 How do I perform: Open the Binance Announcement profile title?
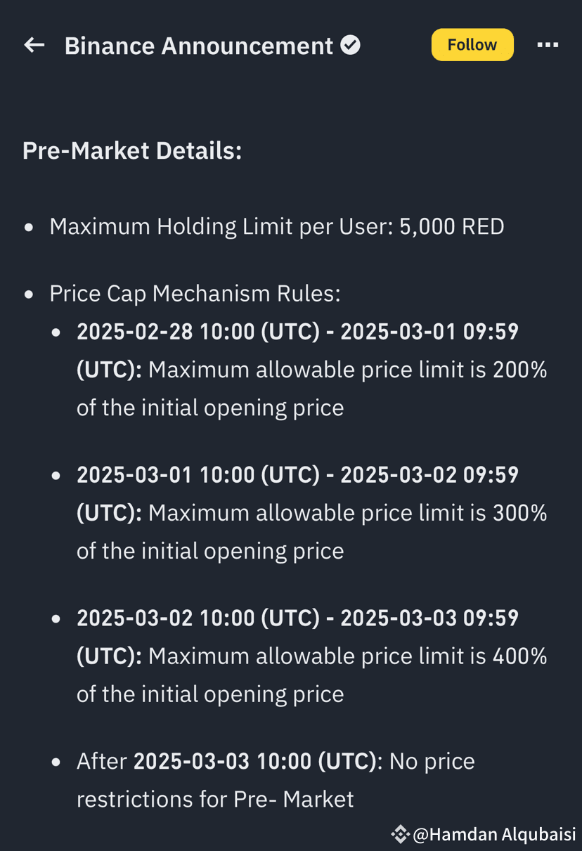(199, 46)
